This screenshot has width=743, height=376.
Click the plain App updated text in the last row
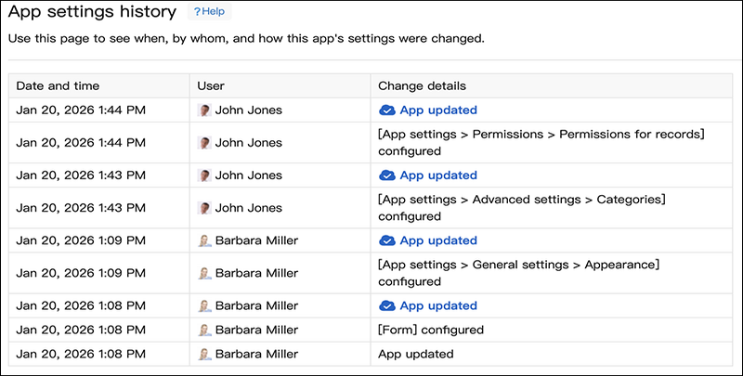[415, 354]
